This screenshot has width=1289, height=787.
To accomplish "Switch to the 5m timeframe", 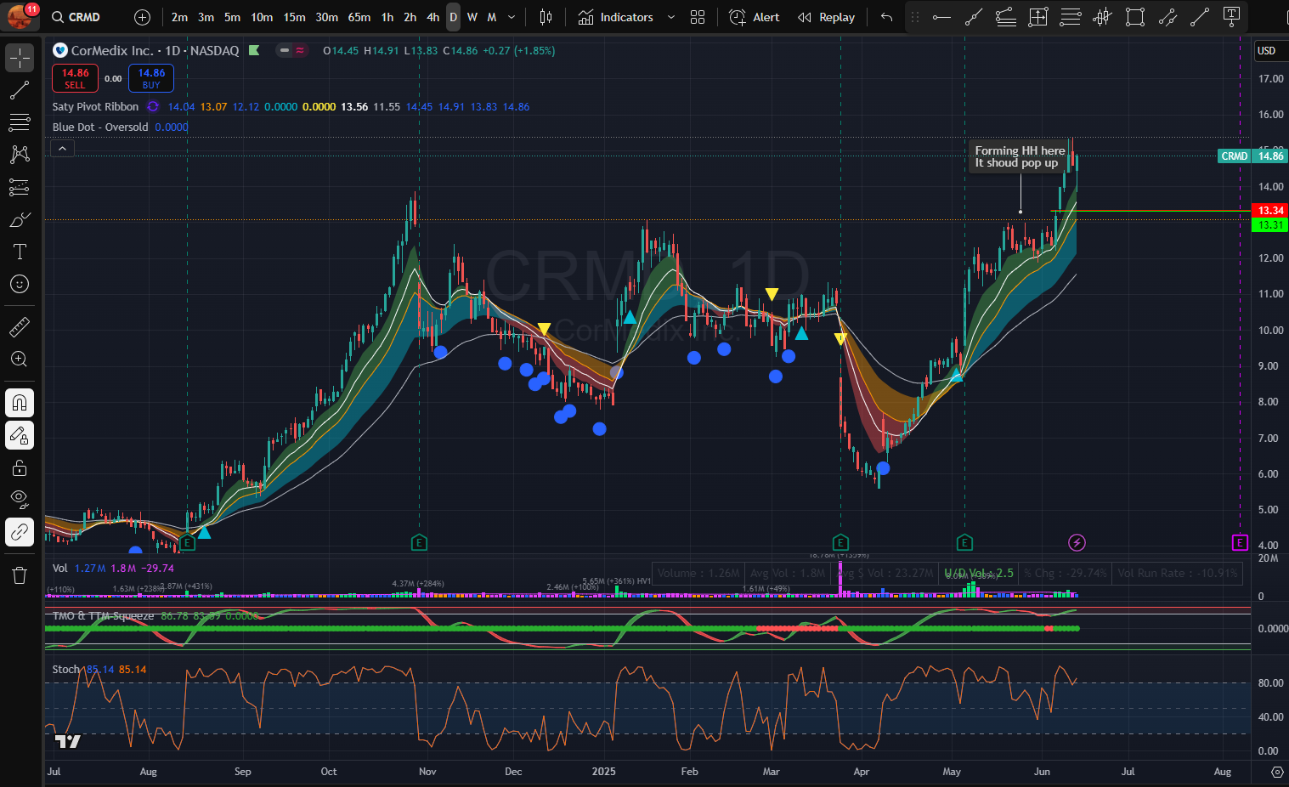I will (x=232, y=17).
